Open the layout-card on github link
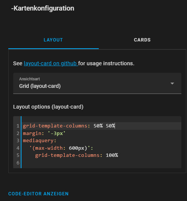Image resolution: width=187 pixels, height=201 pixels. pyautogui.click(x=51, y=63)
